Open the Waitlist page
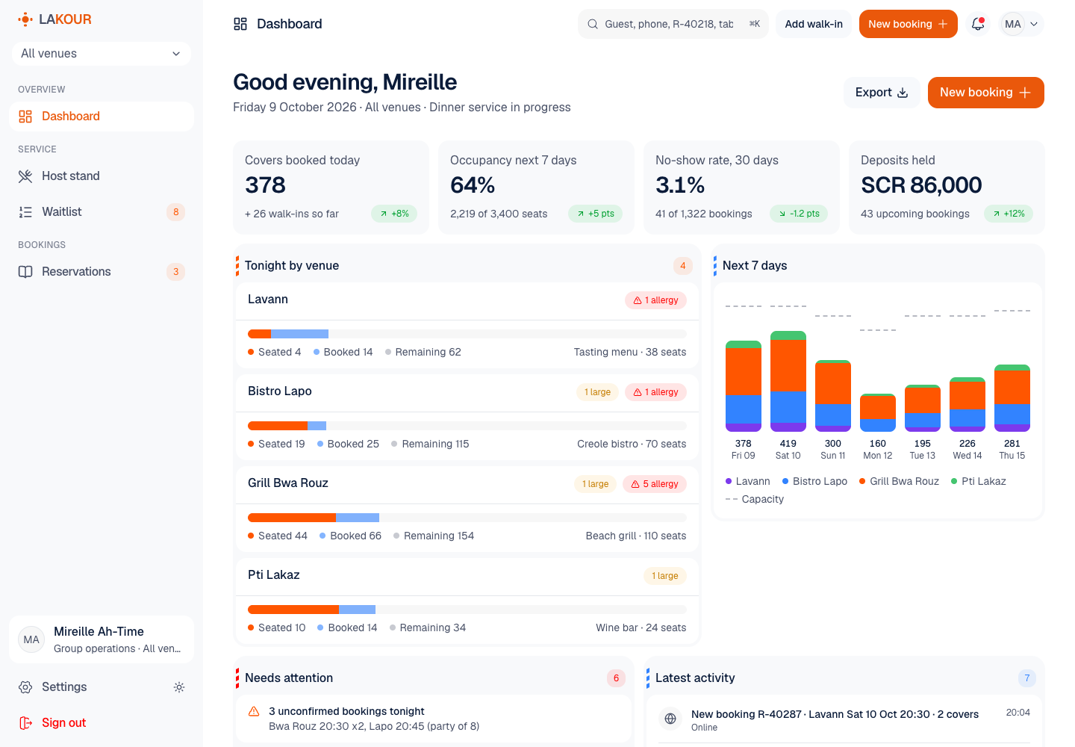1075x747 pixels. [x=102, y=212]
